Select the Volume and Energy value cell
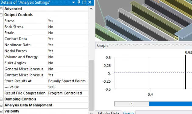The image size is (192, 114). (x=68, y=57)
